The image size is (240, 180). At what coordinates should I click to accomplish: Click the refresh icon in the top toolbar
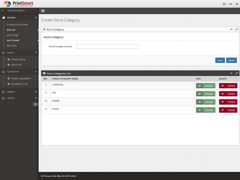coord(43,11)
